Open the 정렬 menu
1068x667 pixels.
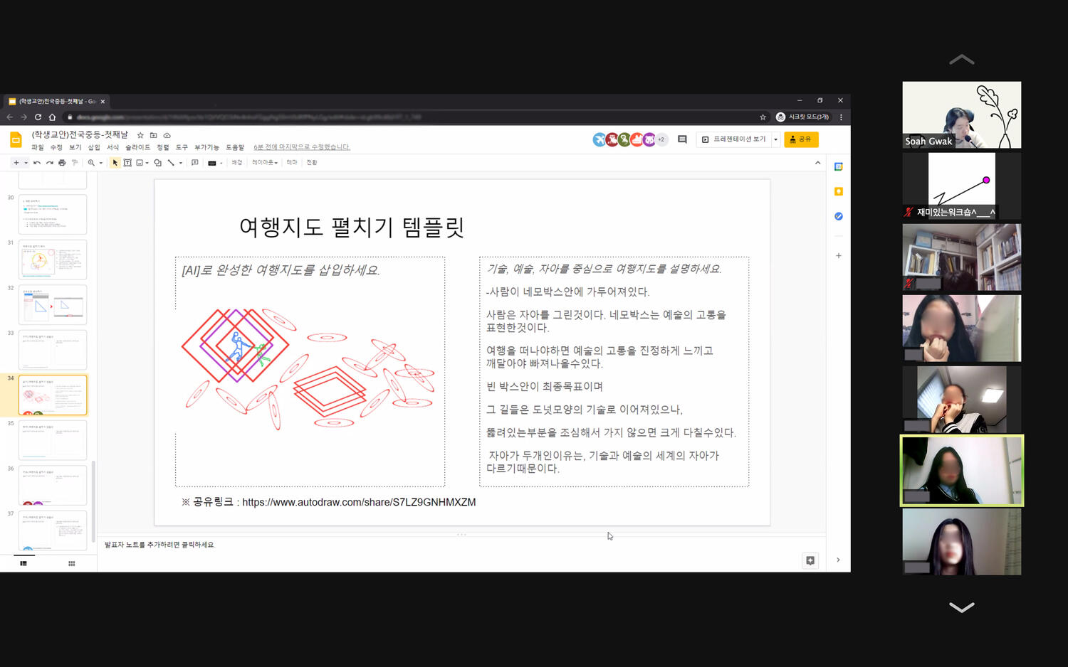[x=163, y=147]
